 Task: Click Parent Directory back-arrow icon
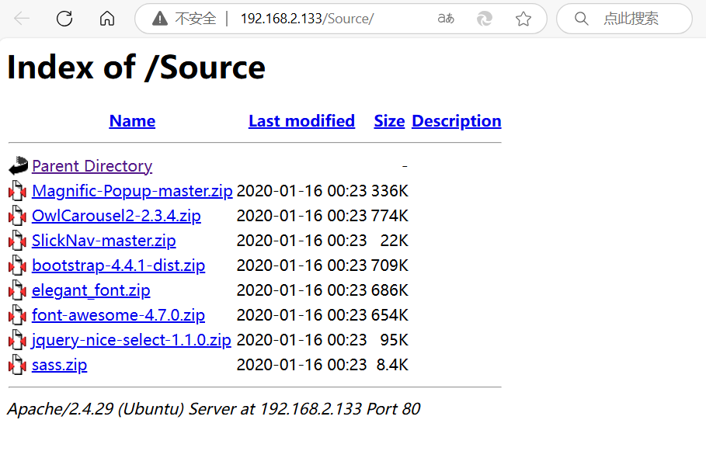tap(18, 165)
